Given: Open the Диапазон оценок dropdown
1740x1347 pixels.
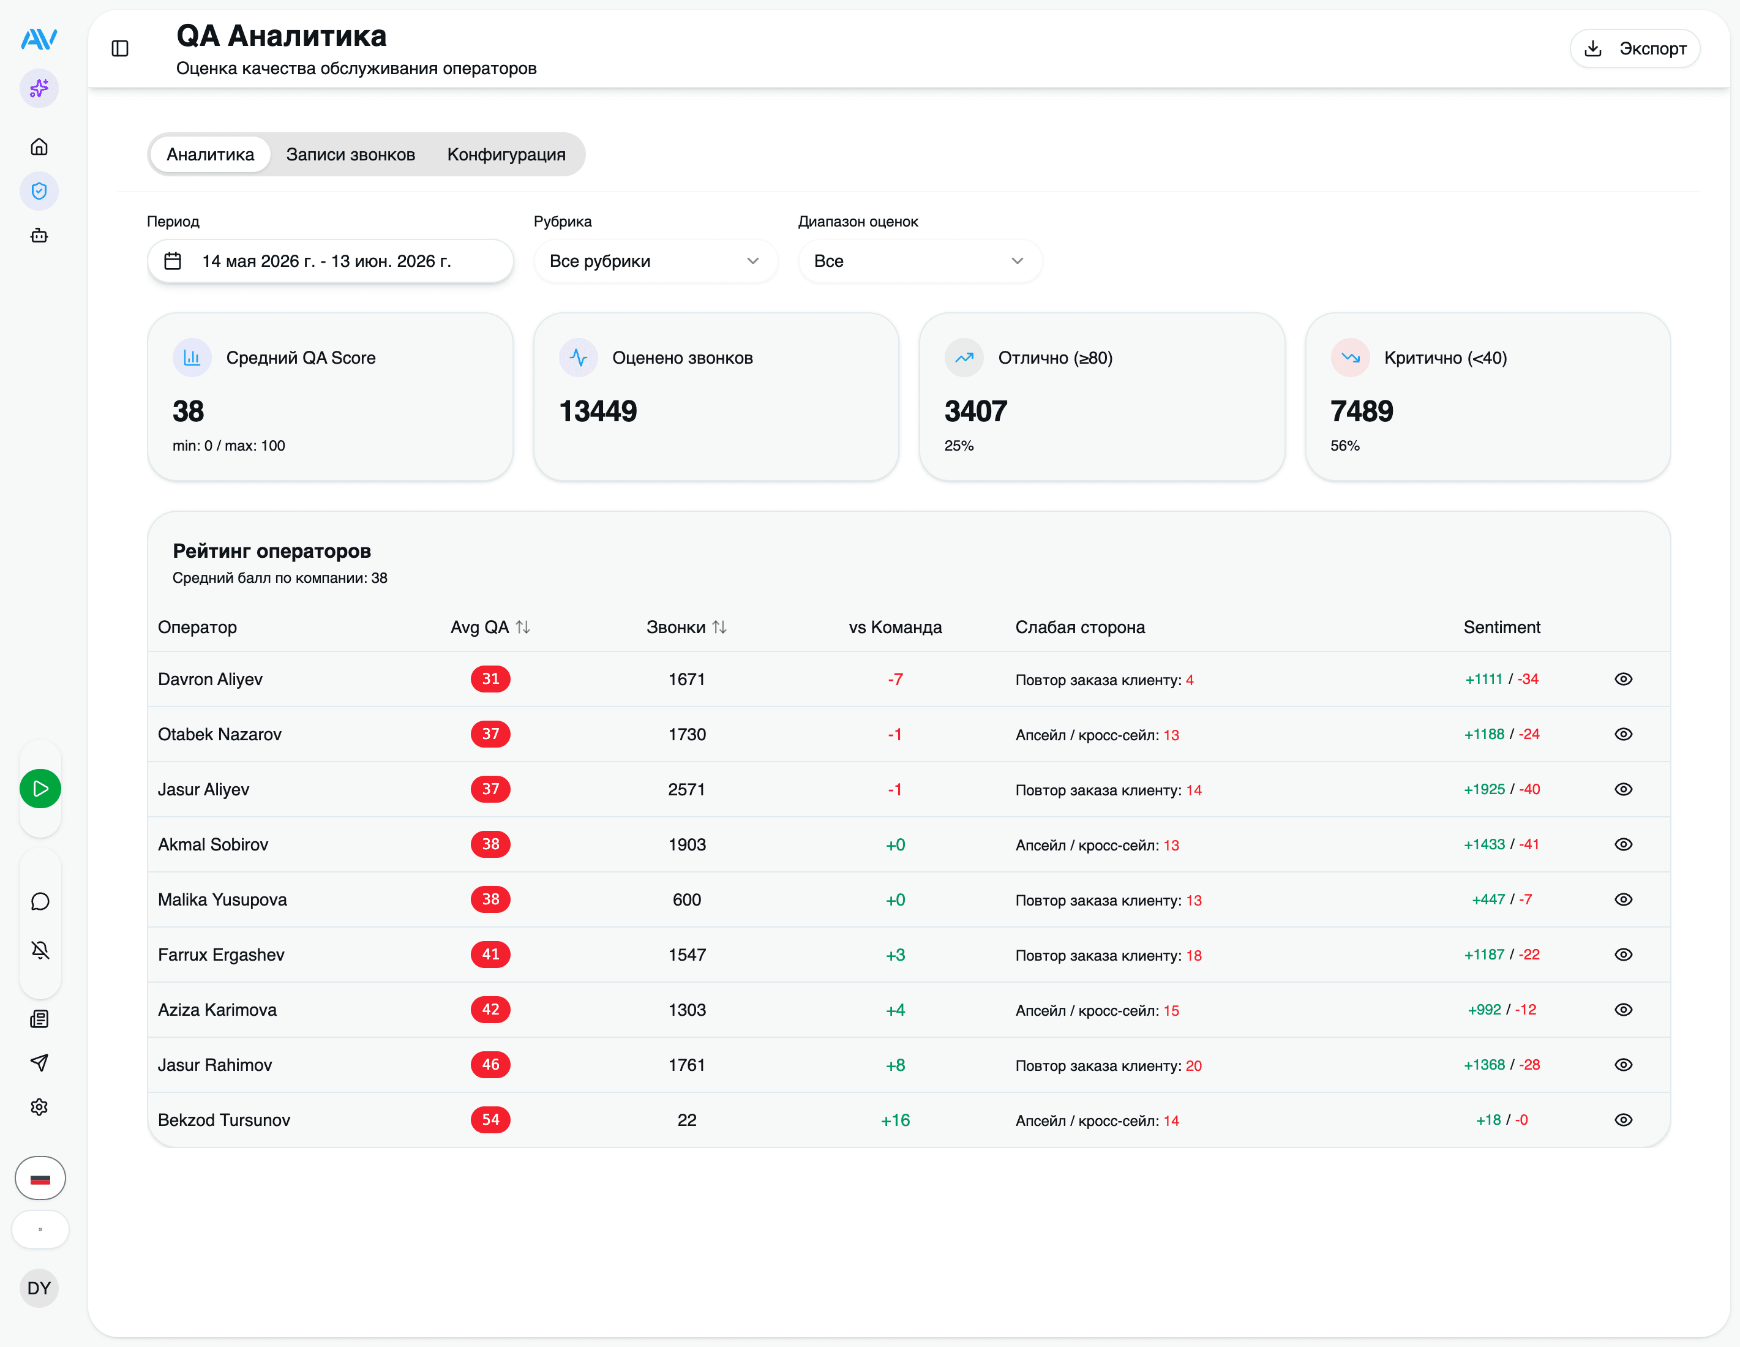Looking at the screenshot, I should 920,261.
